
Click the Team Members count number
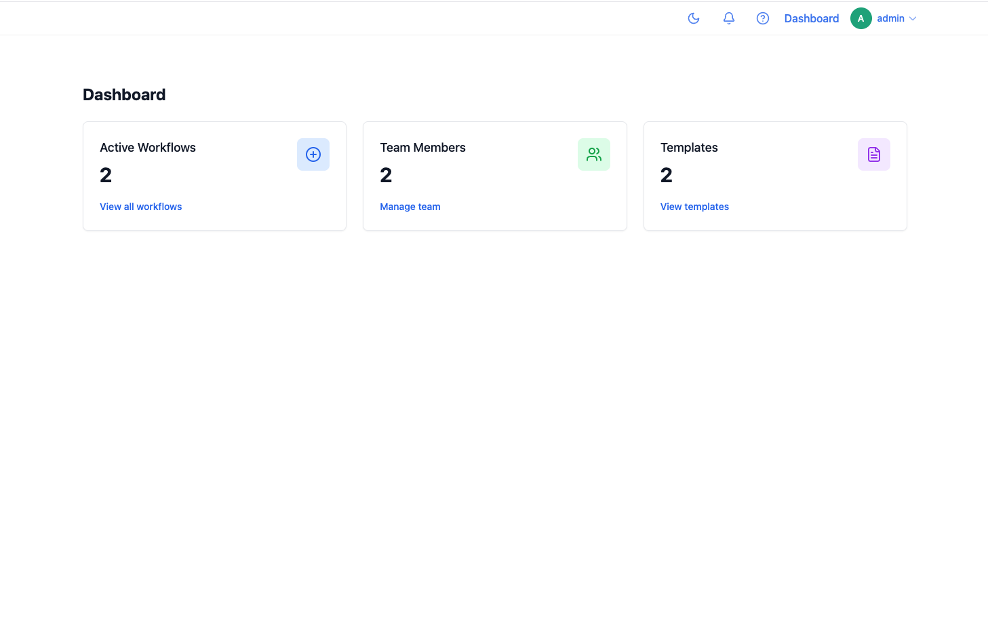point(386,175)
